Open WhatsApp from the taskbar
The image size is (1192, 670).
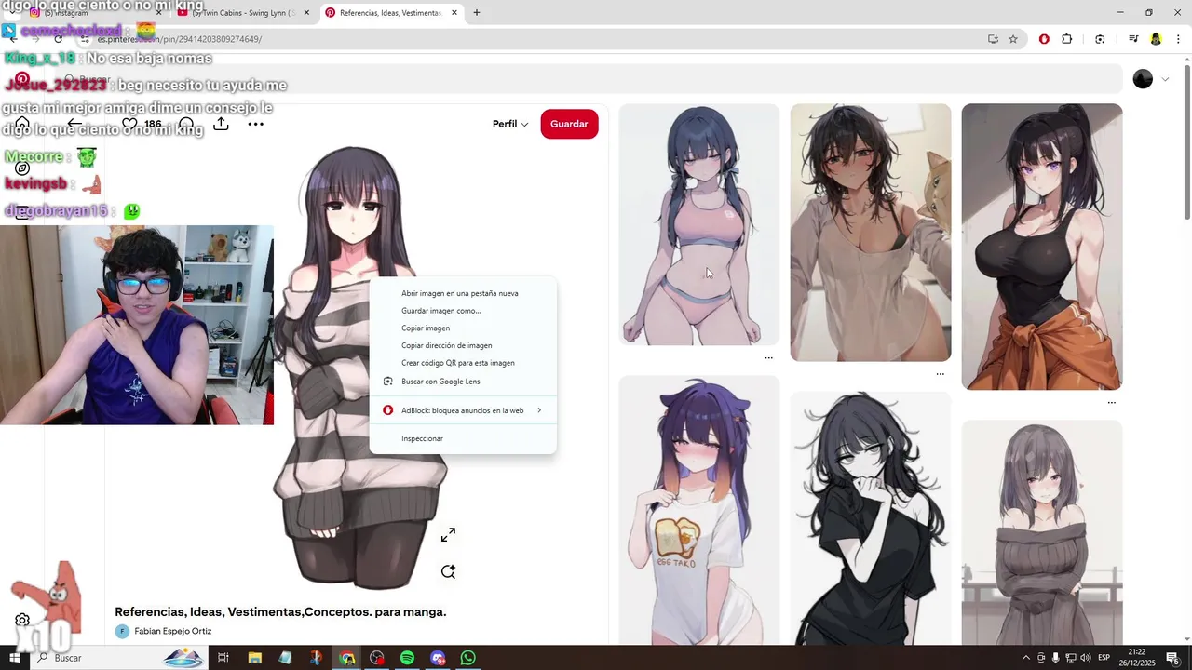pyautogui.click(x=467, y=658)
